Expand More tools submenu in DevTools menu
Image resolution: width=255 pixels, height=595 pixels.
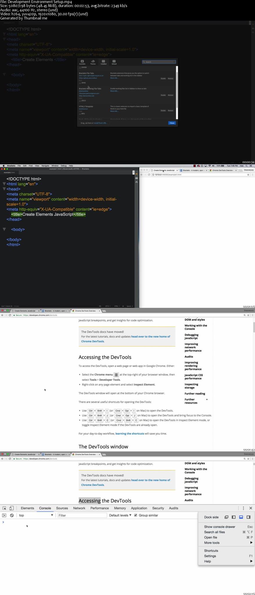click(226, 543)
